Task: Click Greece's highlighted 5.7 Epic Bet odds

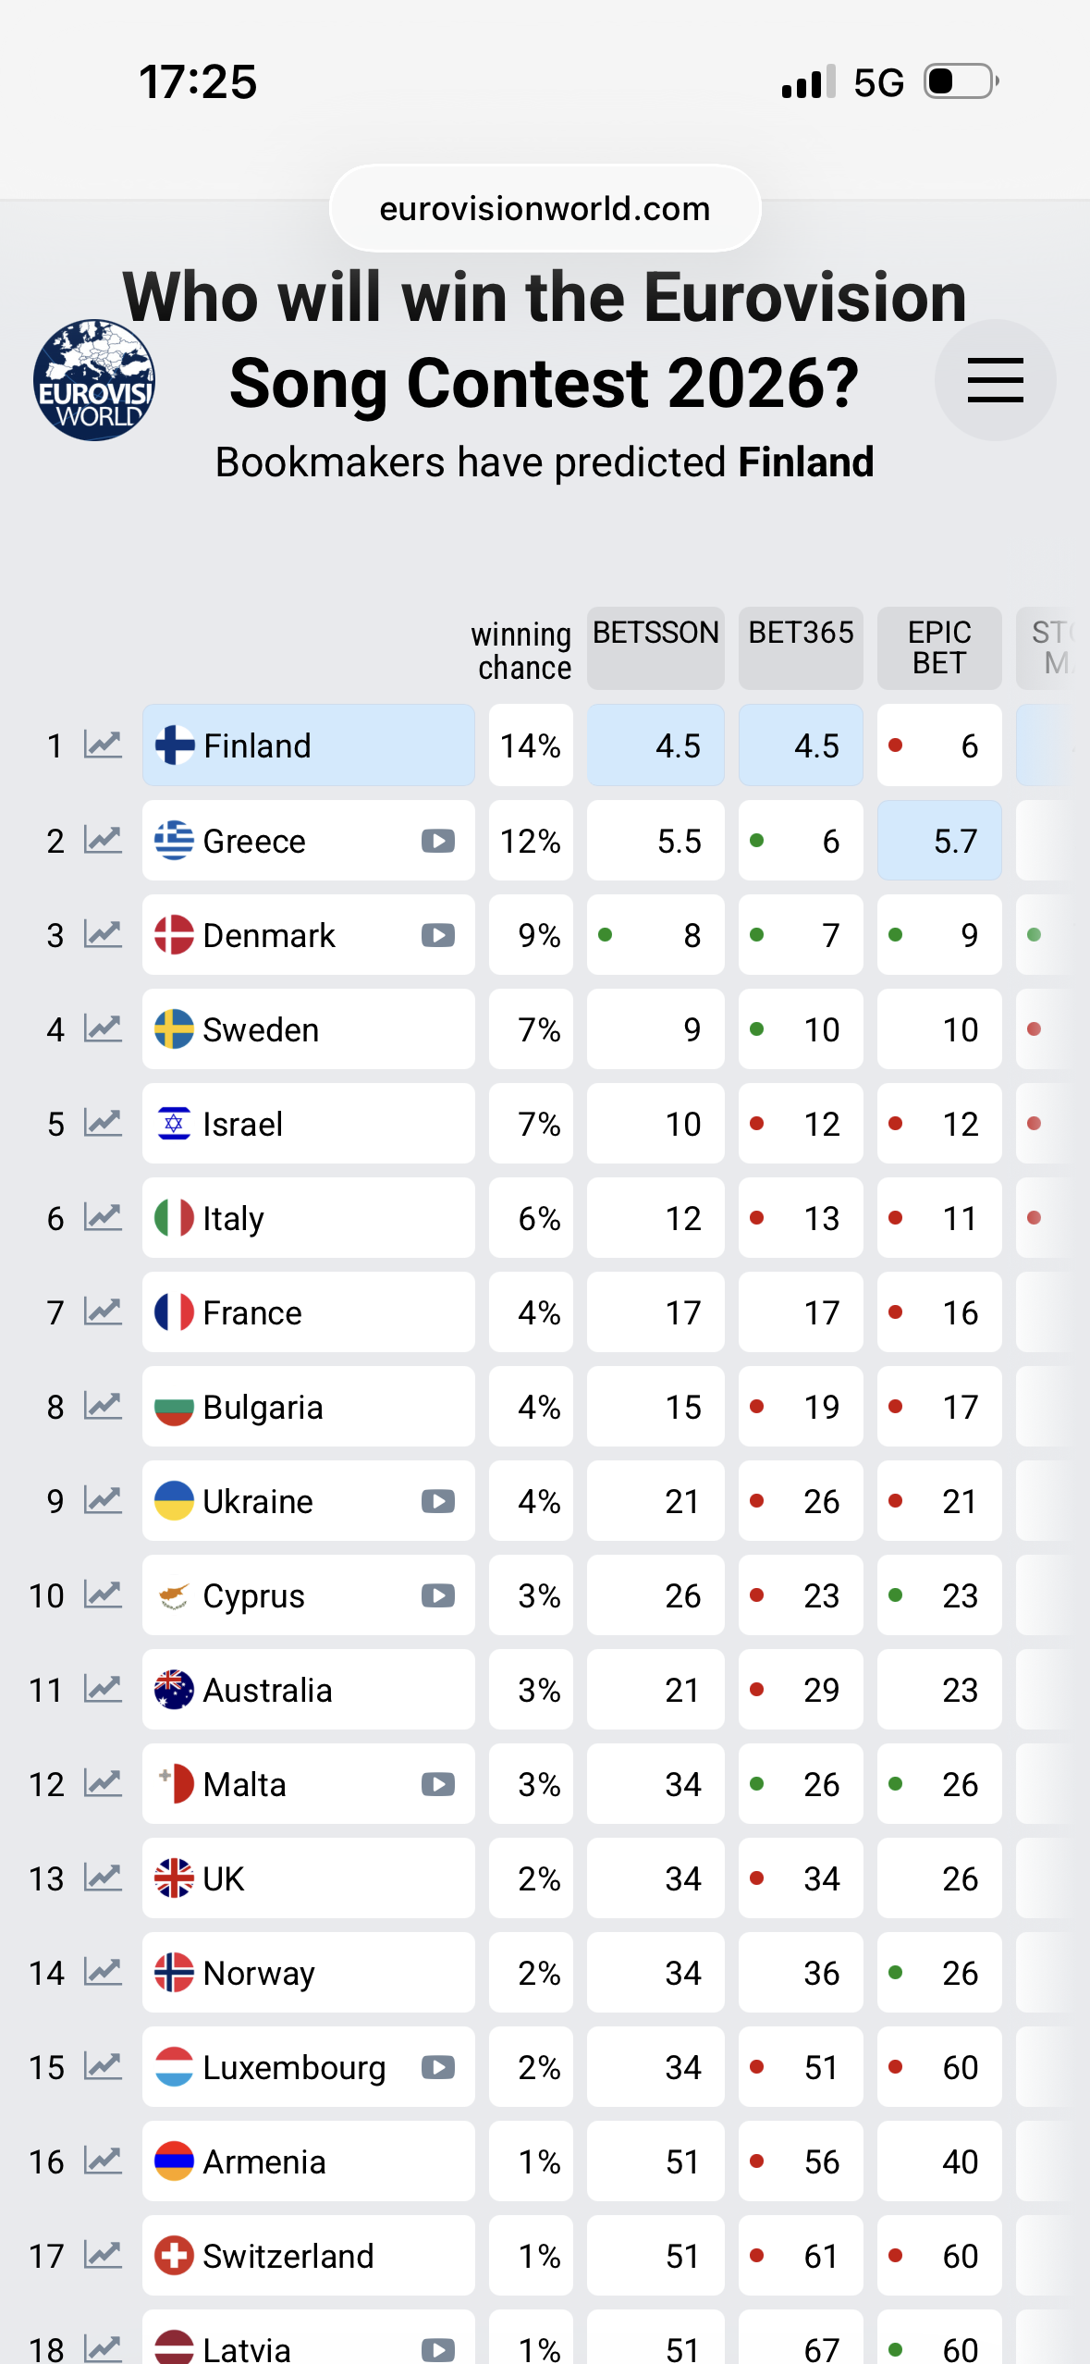Action: [939, 841]
